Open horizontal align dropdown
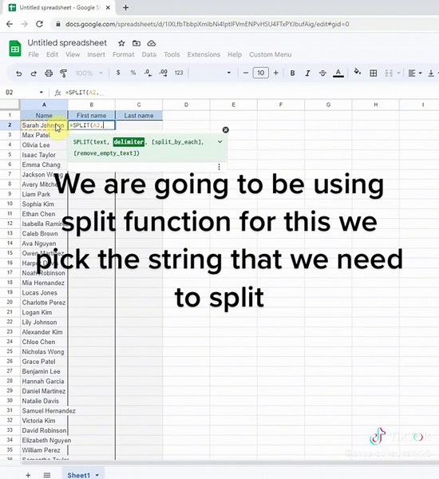439x479 pixels. (x=415, y=73)
